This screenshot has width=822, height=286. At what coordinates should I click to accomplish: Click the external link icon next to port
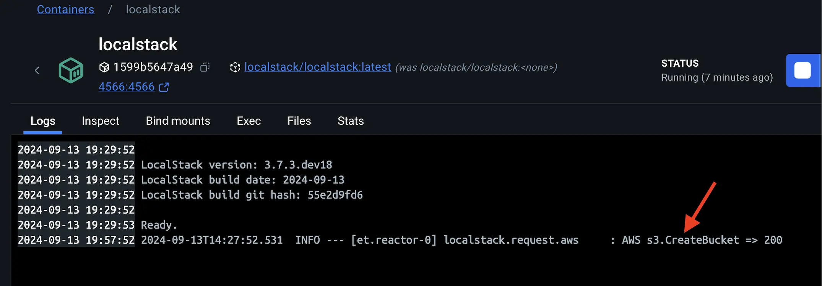click(164, 87)
